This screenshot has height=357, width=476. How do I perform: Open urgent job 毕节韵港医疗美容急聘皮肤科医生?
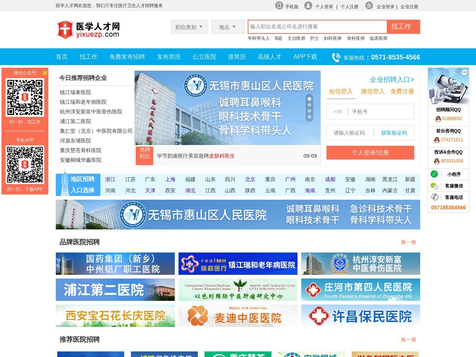(196, 156)
